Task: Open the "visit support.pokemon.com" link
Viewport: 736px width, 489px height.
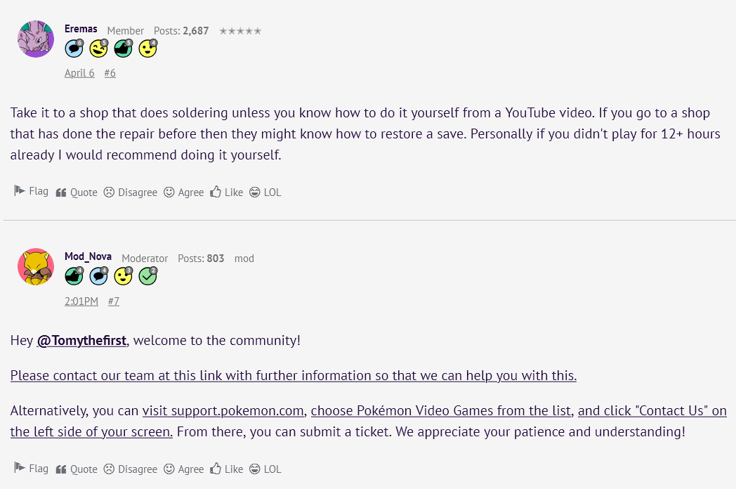Action: [223, 411]
